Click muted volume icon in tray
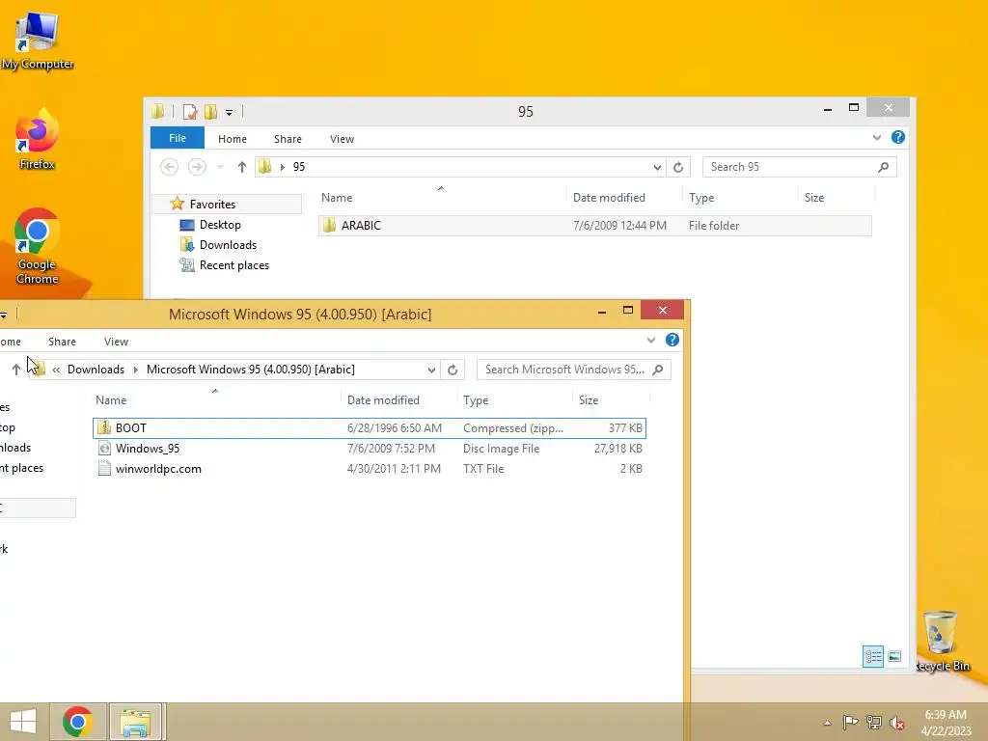 [897, 723]
